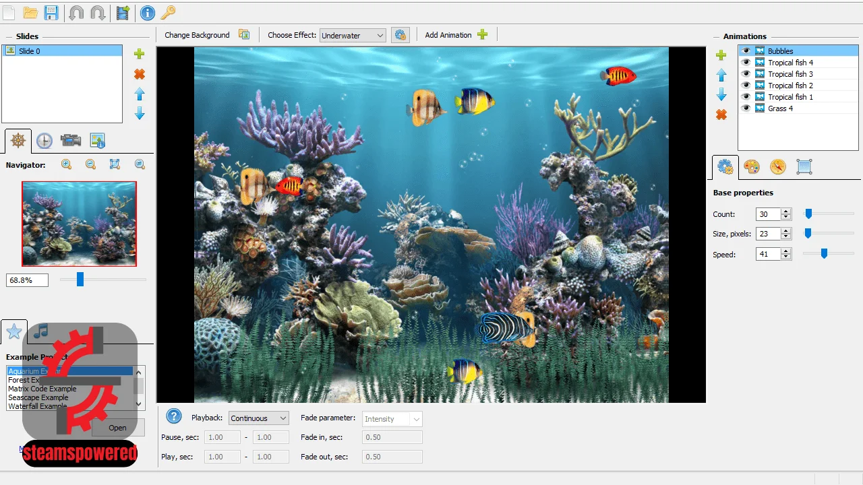The image size is (863, 485).
Task: Create a new project with blank page icon
Action: click(x=8, y=12)
